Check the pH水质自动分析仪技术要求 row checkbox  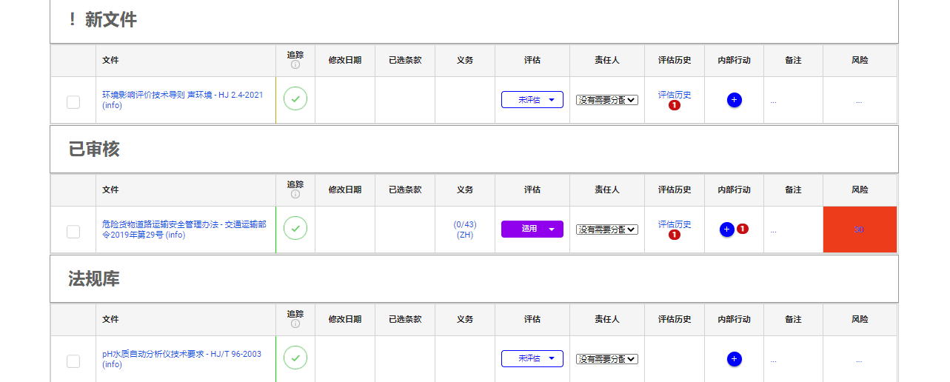[73, 361]
